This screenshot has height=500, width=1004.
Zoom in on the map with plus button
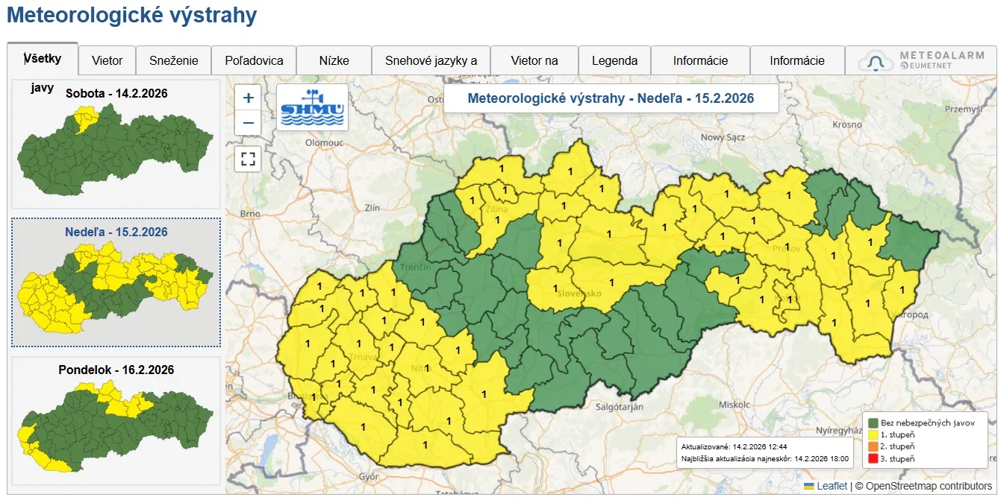tap(248, 98)
